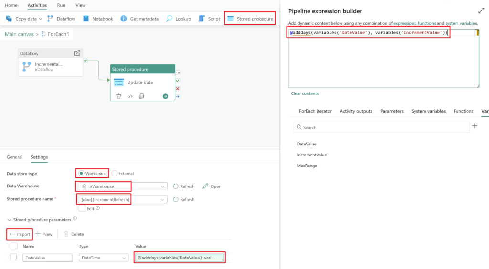Image resolution: width=489 pixels, height=269 pixels.
Task: Click the On skip connector of Stored procedure
Action: pyautogui.click(x=178, y=72)
